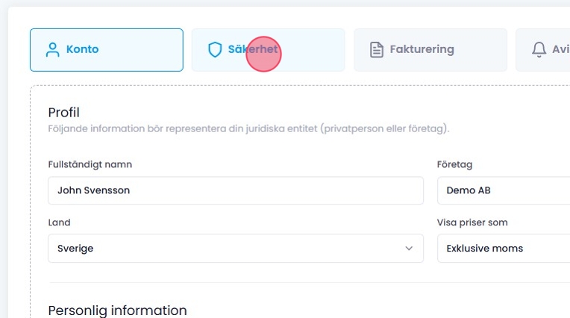Viewport: 570px width, 318px height.
Task: Focus the Fullständigt namn field with John Svensson
Action: tap(235, 190)
